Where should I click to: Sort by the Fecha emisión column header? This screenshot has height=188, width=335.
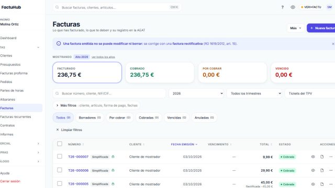(184, 144)
